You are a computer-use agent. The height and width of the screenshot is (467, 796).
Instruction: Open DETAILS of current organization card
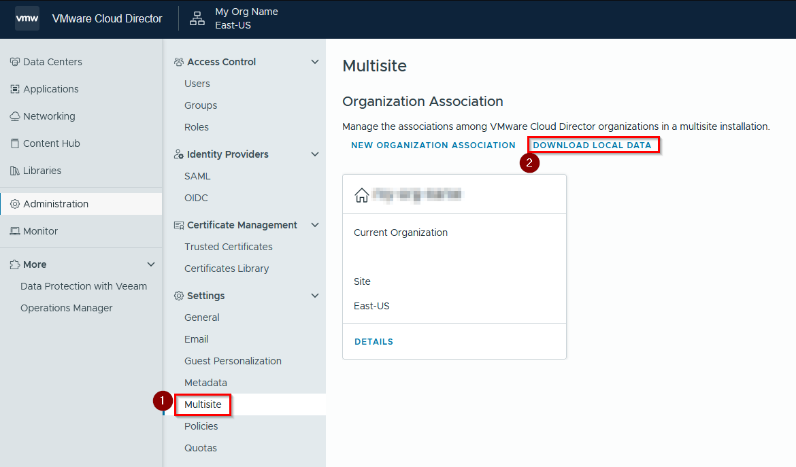coord(374,342)
